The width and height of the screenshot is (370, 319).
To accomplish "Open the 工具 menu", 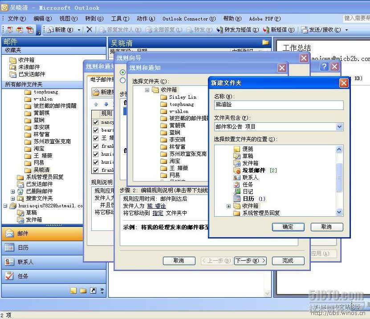I will click(x=120, y=19).
